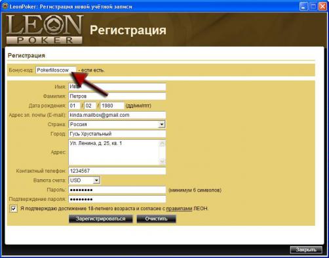Expand the Страна country dropdown
The width and height of the screenshot is (329, 258).
point(161,125)
